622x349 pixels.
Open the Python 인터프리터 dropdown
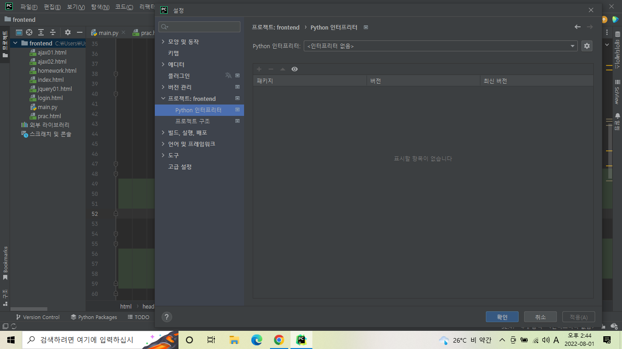441,46
